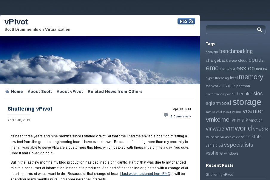Select the vmmark tag

point(240,120)
